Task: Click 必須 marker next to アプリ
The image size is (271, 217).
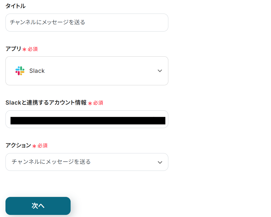Action: (x=33, y=49)
